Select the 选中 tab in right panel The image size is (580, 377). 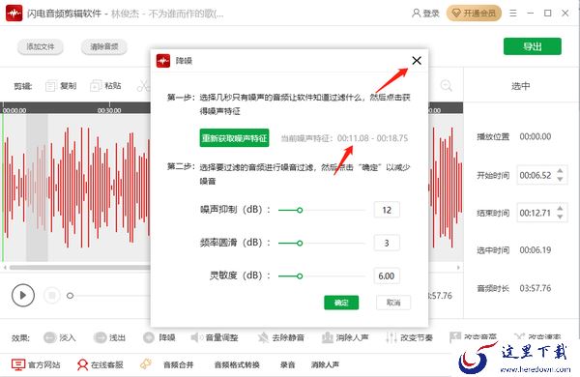tap(521, 86)
